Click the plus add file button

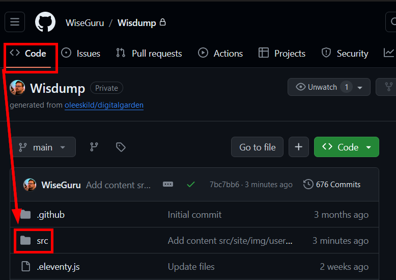point(298,147)
